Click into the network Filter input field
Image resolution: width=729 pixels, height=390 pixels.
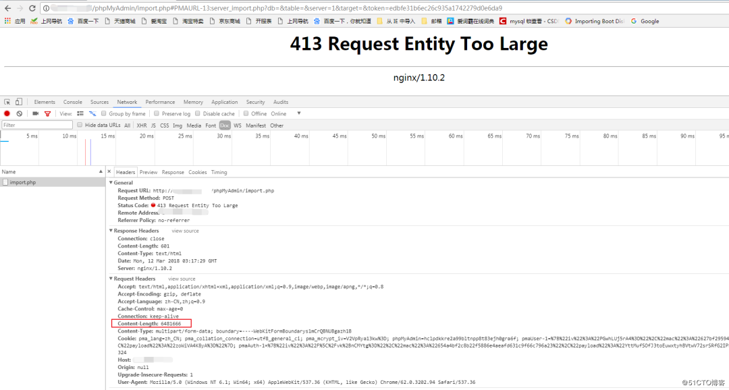point(37,125)
